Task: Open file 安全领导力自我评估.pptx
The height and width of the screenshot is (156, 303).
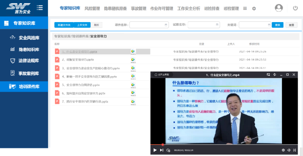Action: click(x=81, y=85)
